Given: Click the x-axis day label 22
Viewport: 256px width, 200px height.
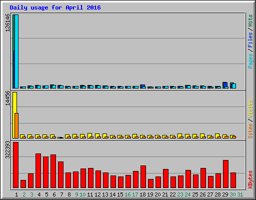Looking at the screenshot, I should click(172, 194).
